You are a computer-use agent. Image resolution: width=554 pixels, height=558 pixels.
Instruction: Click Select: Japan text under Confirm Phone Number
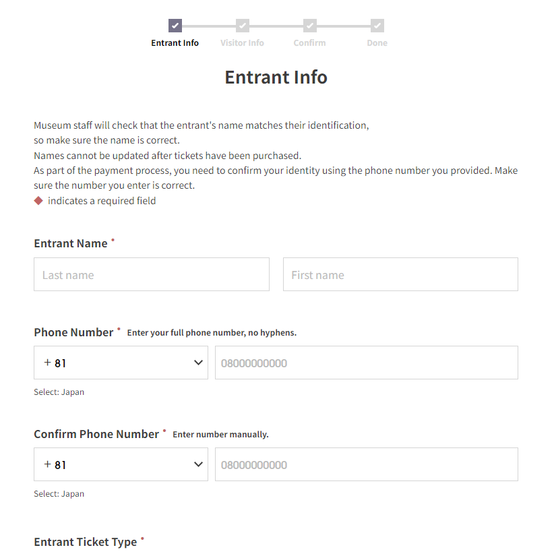(x=59, y=494)
